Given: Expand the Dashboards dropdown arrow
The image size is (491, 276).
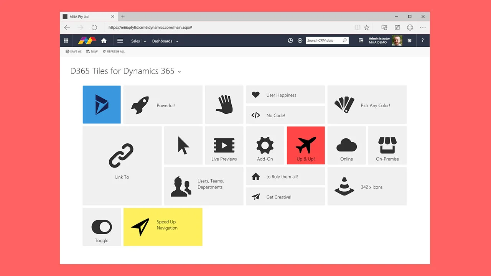Looking at the screenshot, I should 177,41.
